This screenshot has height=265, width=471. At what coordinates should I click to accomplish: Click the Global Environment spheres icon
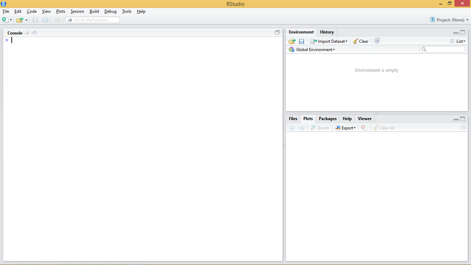click(x=291, y=50)
